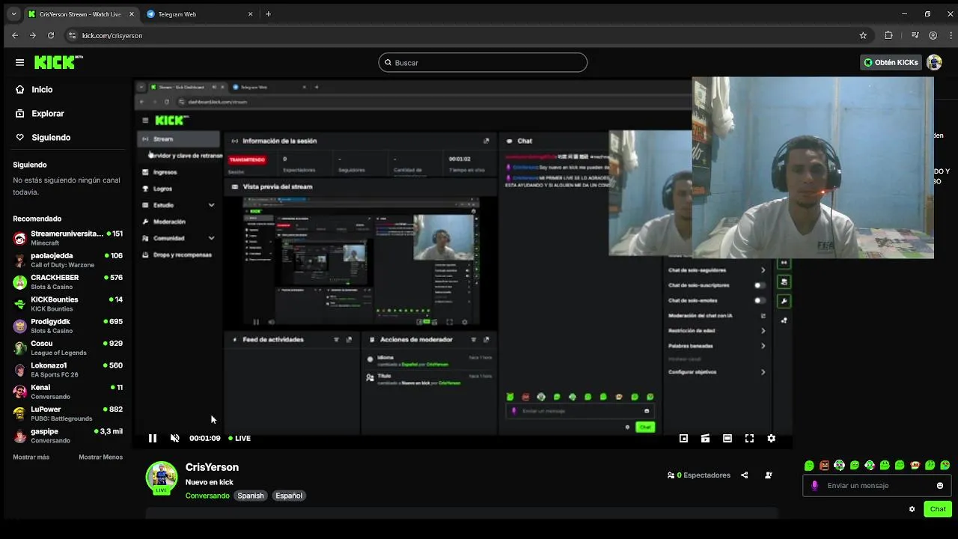Switch to the Telegram Web tab
The image size is (958, 539).
point(200,13)
